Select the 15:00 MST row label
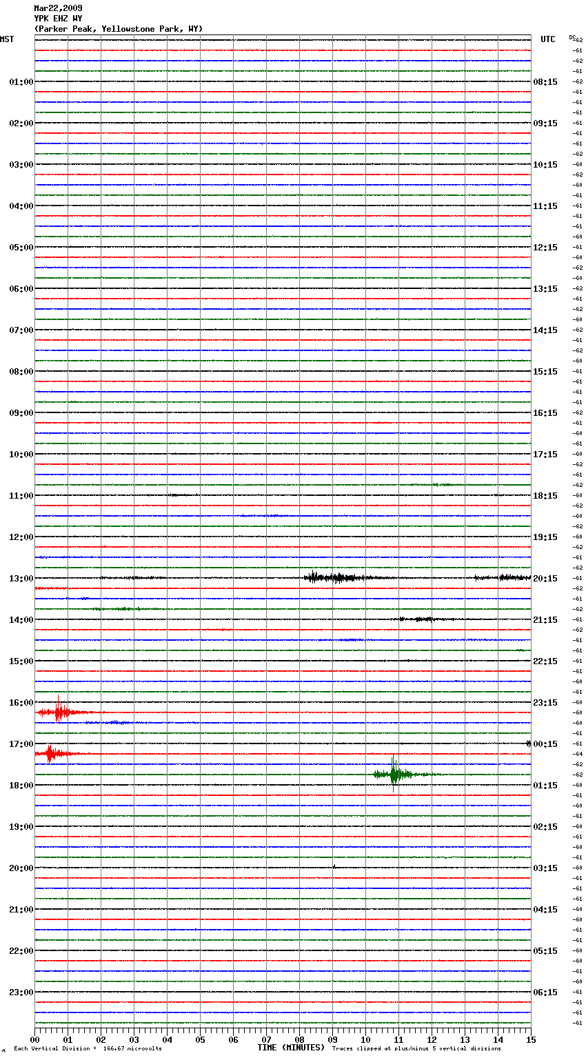The height and width of the screenshot is (1058, 586). [21, 661]
